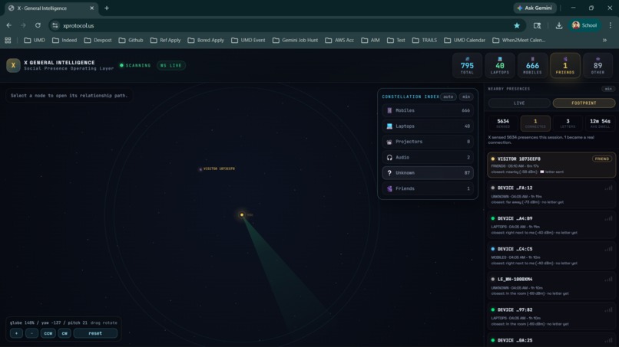Screen dimensions: 619x347
Task: Toggle auto mode in Constellation Index
Action: pyautogui.click(x=448, y=97)
